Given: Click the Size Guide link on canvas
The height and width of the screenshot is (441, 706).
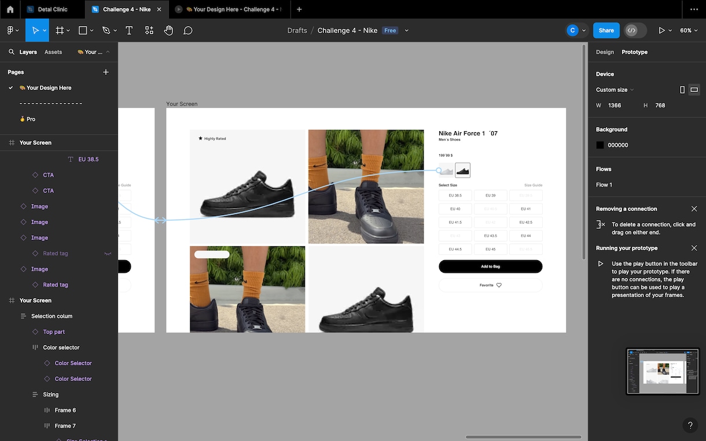Looking at the screenshot, I should (x=533, y=185).
